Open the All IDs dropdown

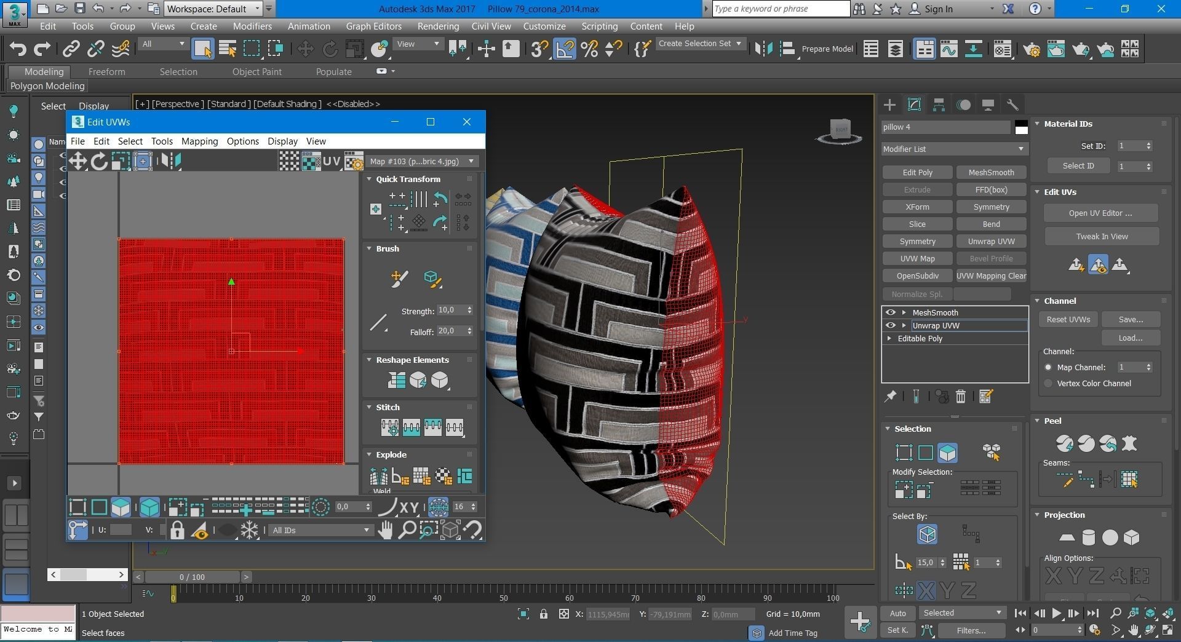point(320,530)
